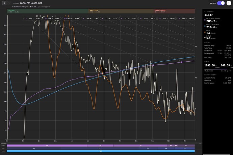Click the P 235.6° 14:35 marker chip
The height and width of the screenshot is (155, 233).
coord(186,19)
